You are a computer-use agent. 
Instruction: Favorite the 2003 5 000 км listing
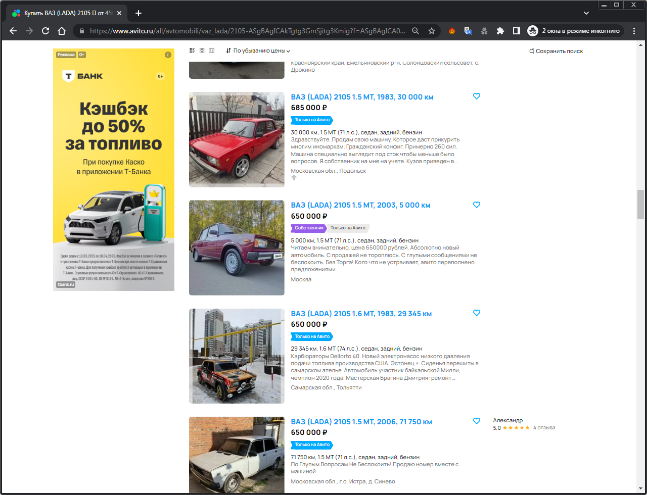(x=476, y=205)
